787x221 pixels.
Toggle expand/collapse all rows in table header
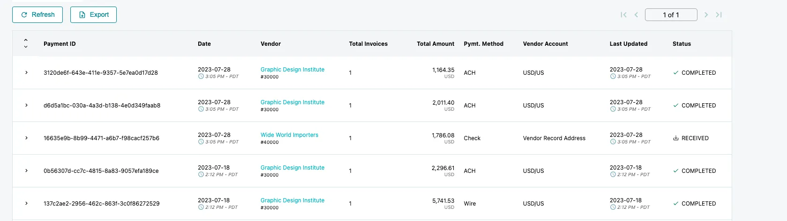point(26,43)
